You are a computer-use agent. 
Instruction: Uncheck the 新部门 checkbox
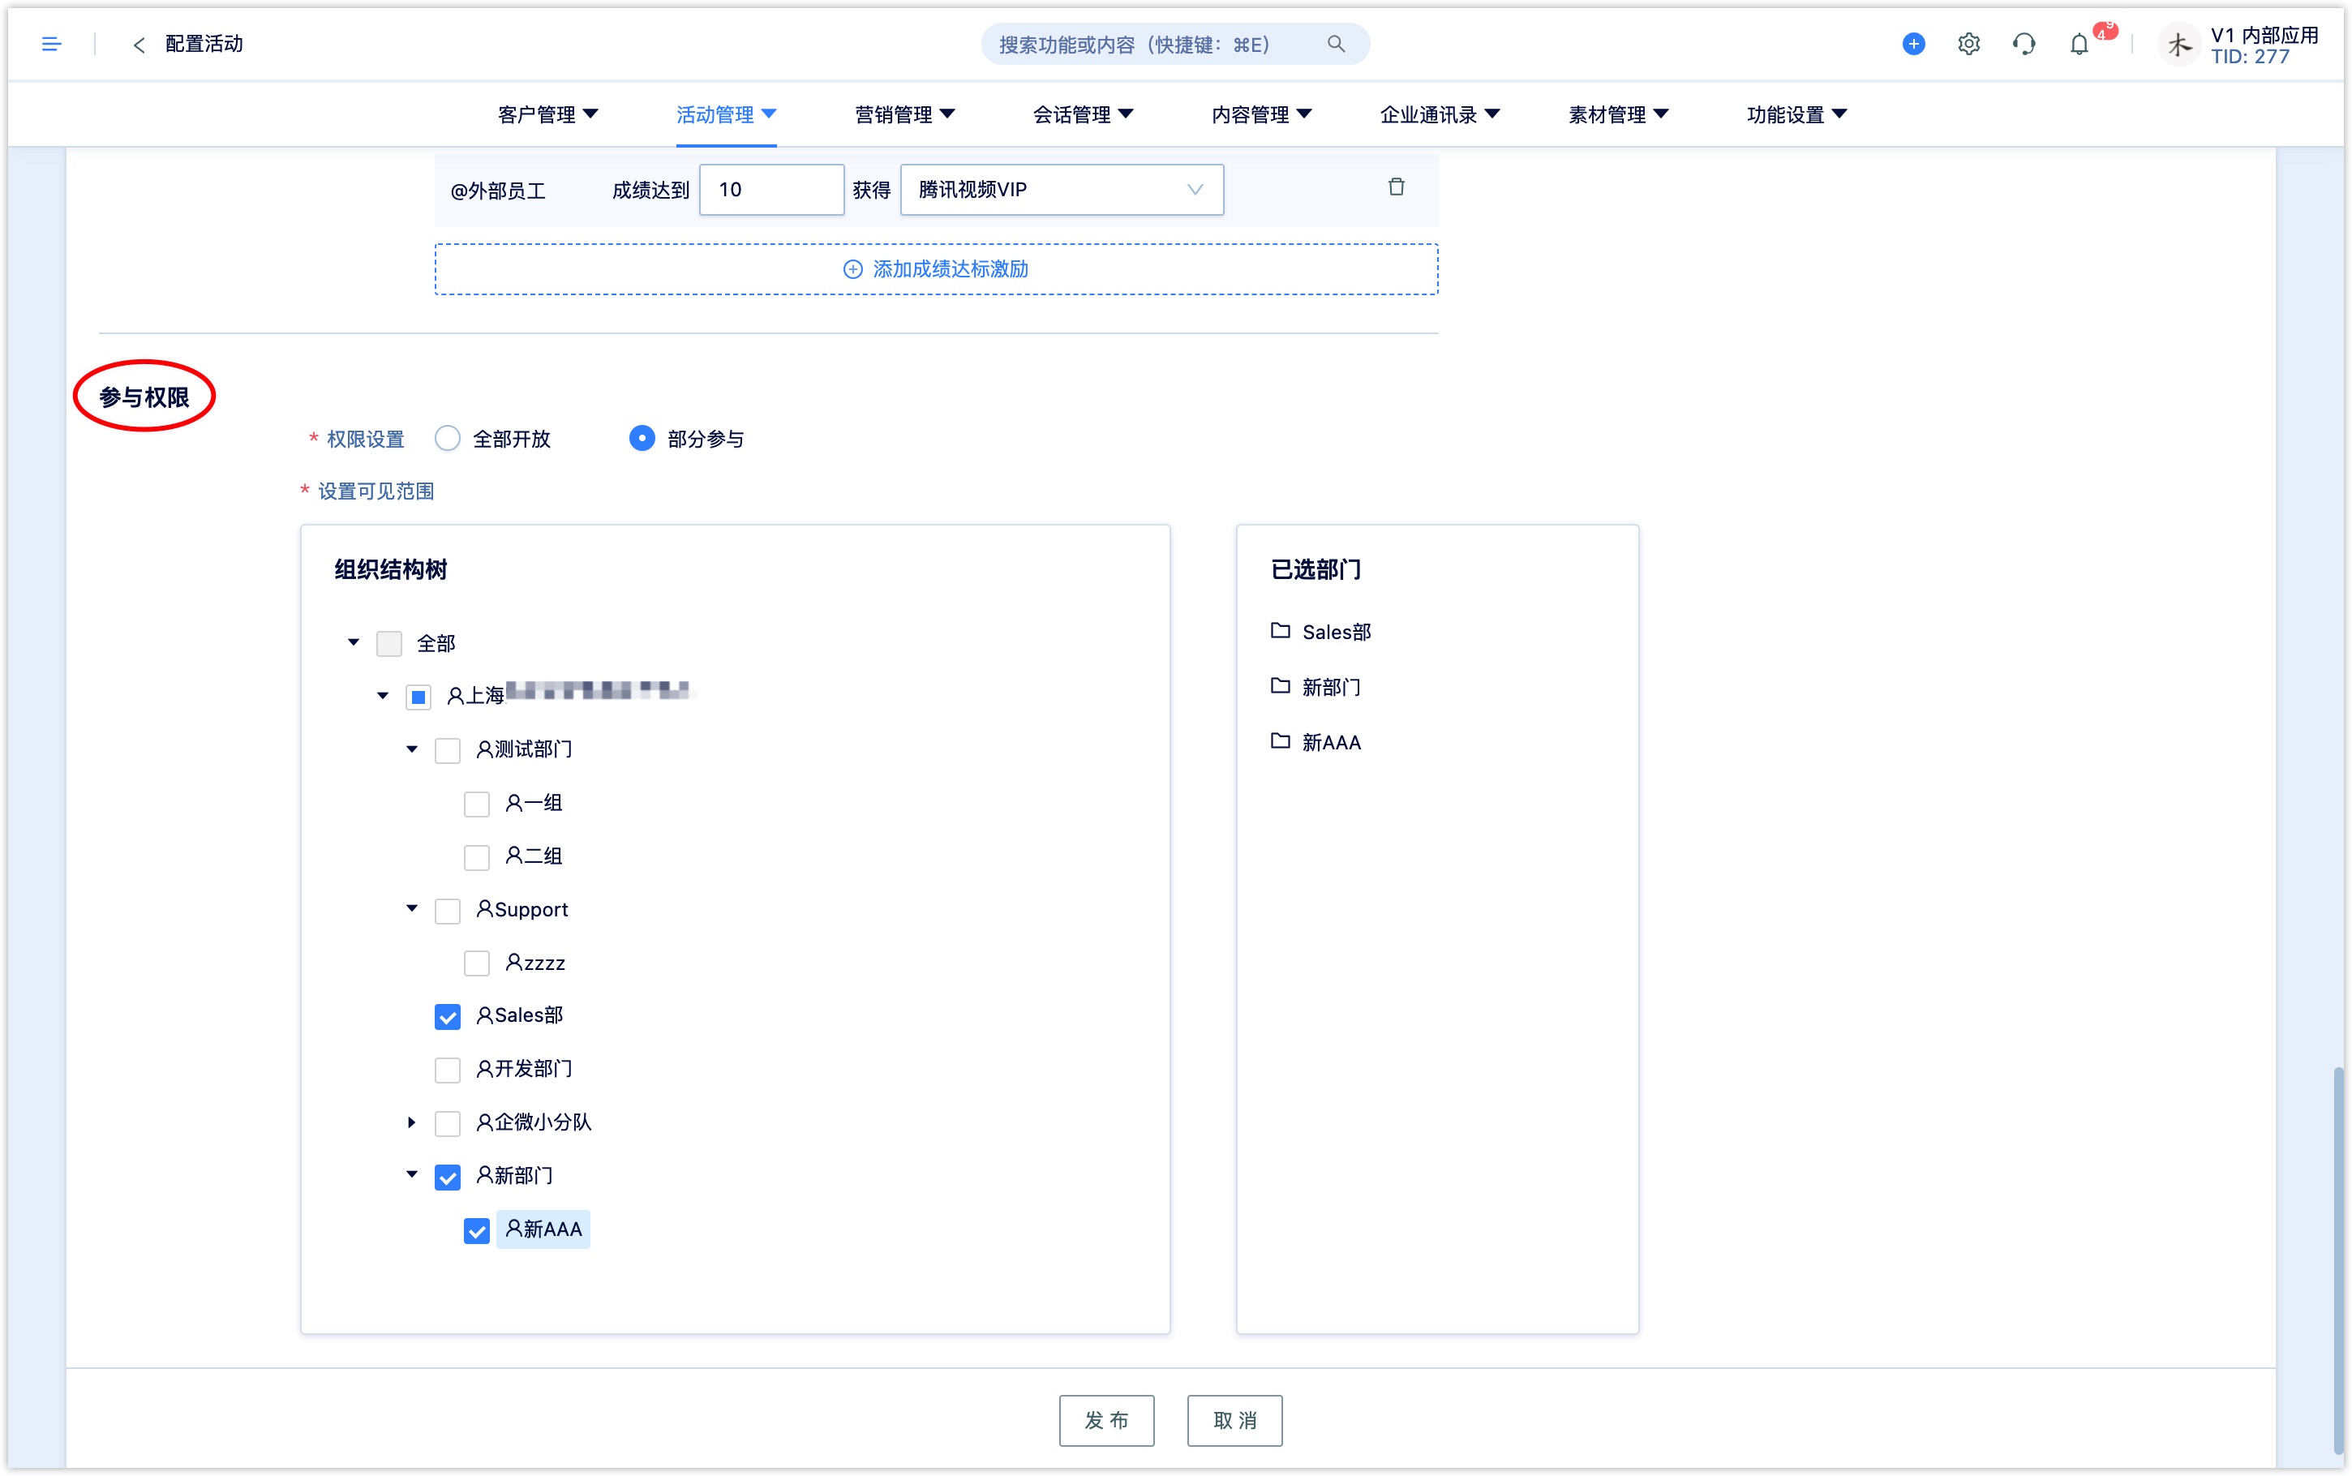(447, 1178)
